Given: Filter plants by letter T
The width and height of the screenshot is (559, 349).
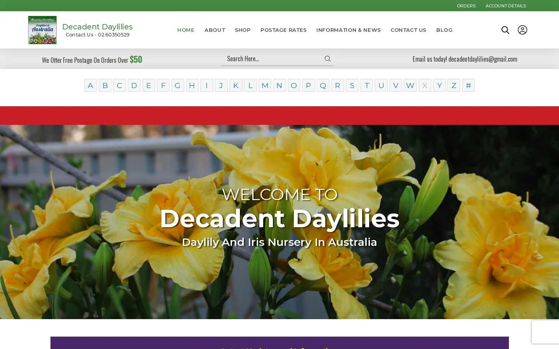Looking at the screenshot, I should click(366, 85).
